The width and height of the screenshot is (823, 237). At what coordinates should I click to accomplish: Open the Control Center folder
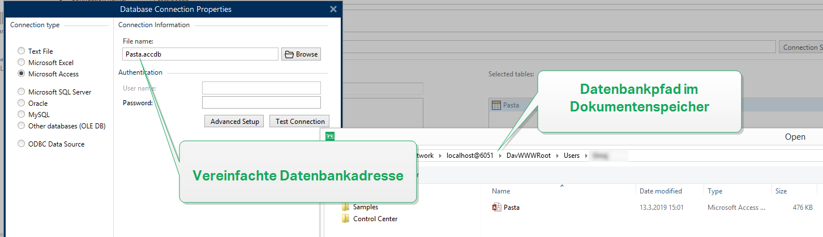375,218
